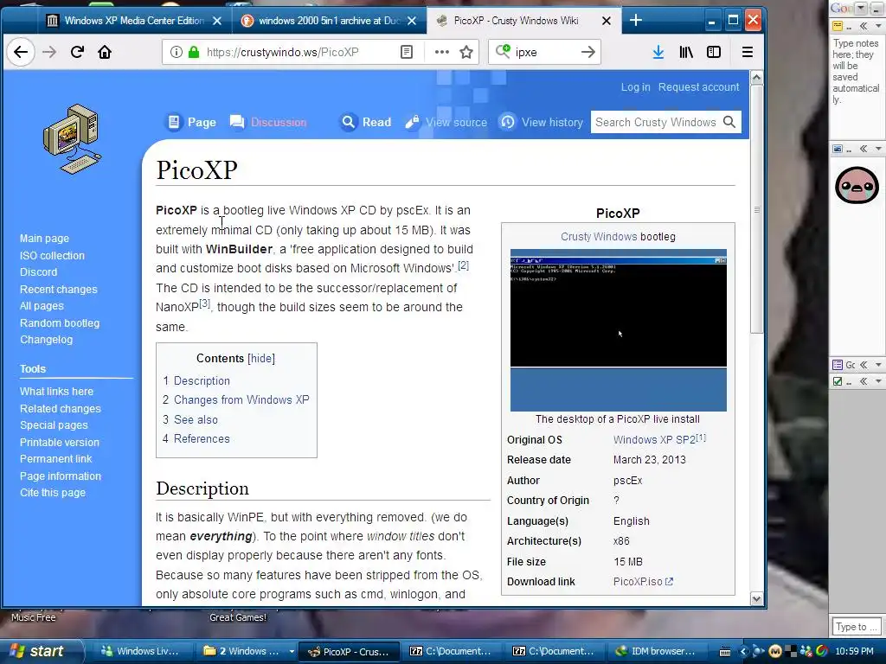Open What links here tool
The image size is (886, 664).
point(56,392)
